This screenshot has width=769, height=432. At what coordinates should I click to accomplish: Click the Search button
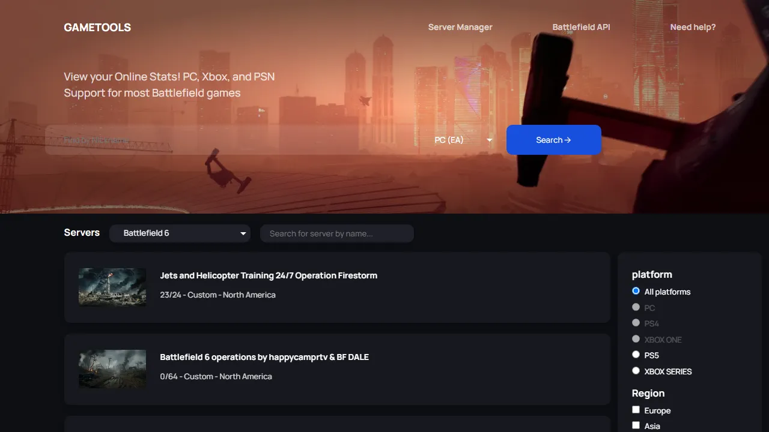pos(553,140)
